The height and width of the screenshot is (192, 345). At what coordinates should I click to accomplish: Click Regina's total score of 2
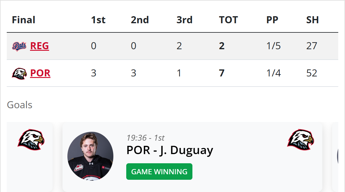[222, 46]
